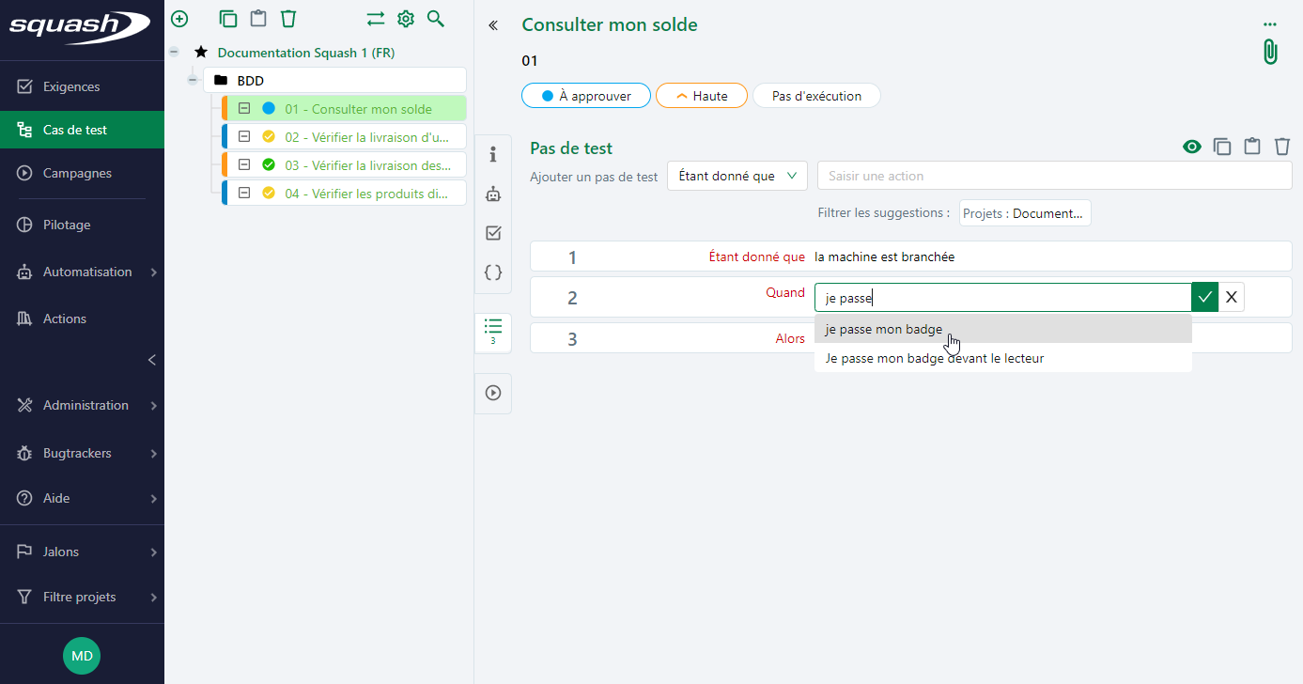The width and height of the screenshot is (1303, 684).
Task: Open Exigences workspace in sidebar
Action: point(71,86)
